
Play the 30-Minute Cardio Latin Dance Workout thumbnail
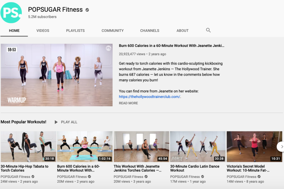click(198, 146)
